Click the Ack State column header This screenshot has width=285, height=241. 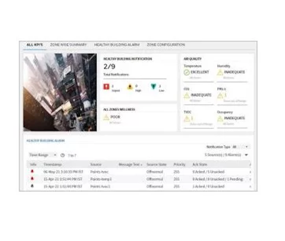click(x=200, y=164)
